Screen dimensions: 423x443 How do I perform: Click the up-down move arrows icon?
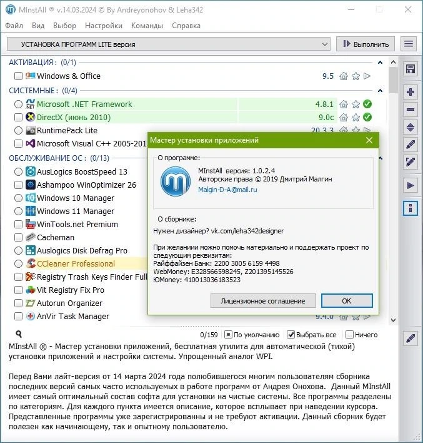pos(411,128)
